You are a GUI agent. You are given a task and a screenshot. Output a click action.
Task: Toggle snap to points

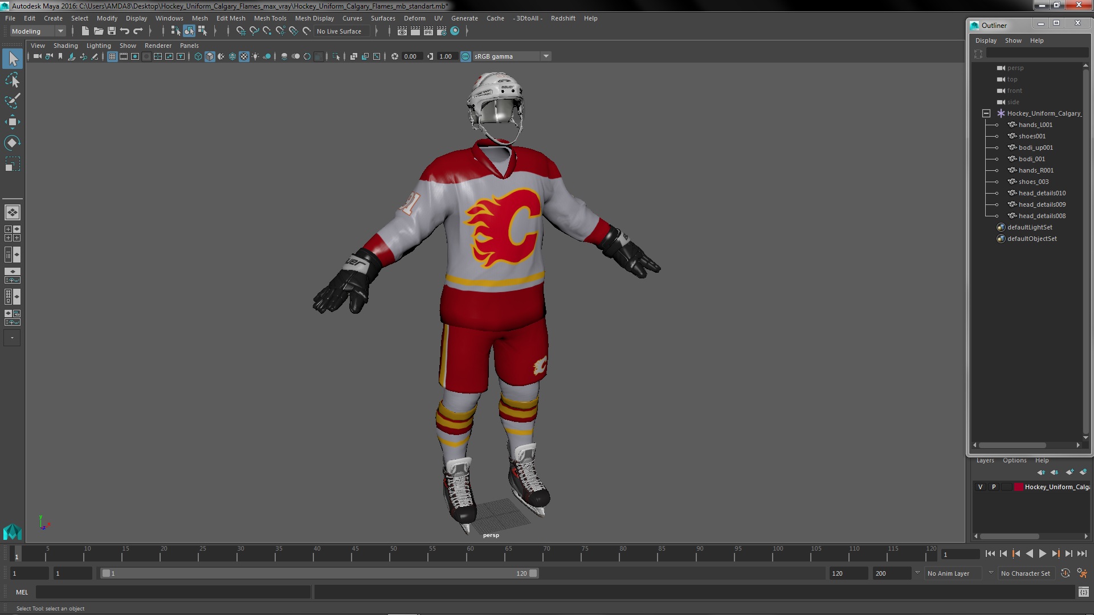[267, 31]
